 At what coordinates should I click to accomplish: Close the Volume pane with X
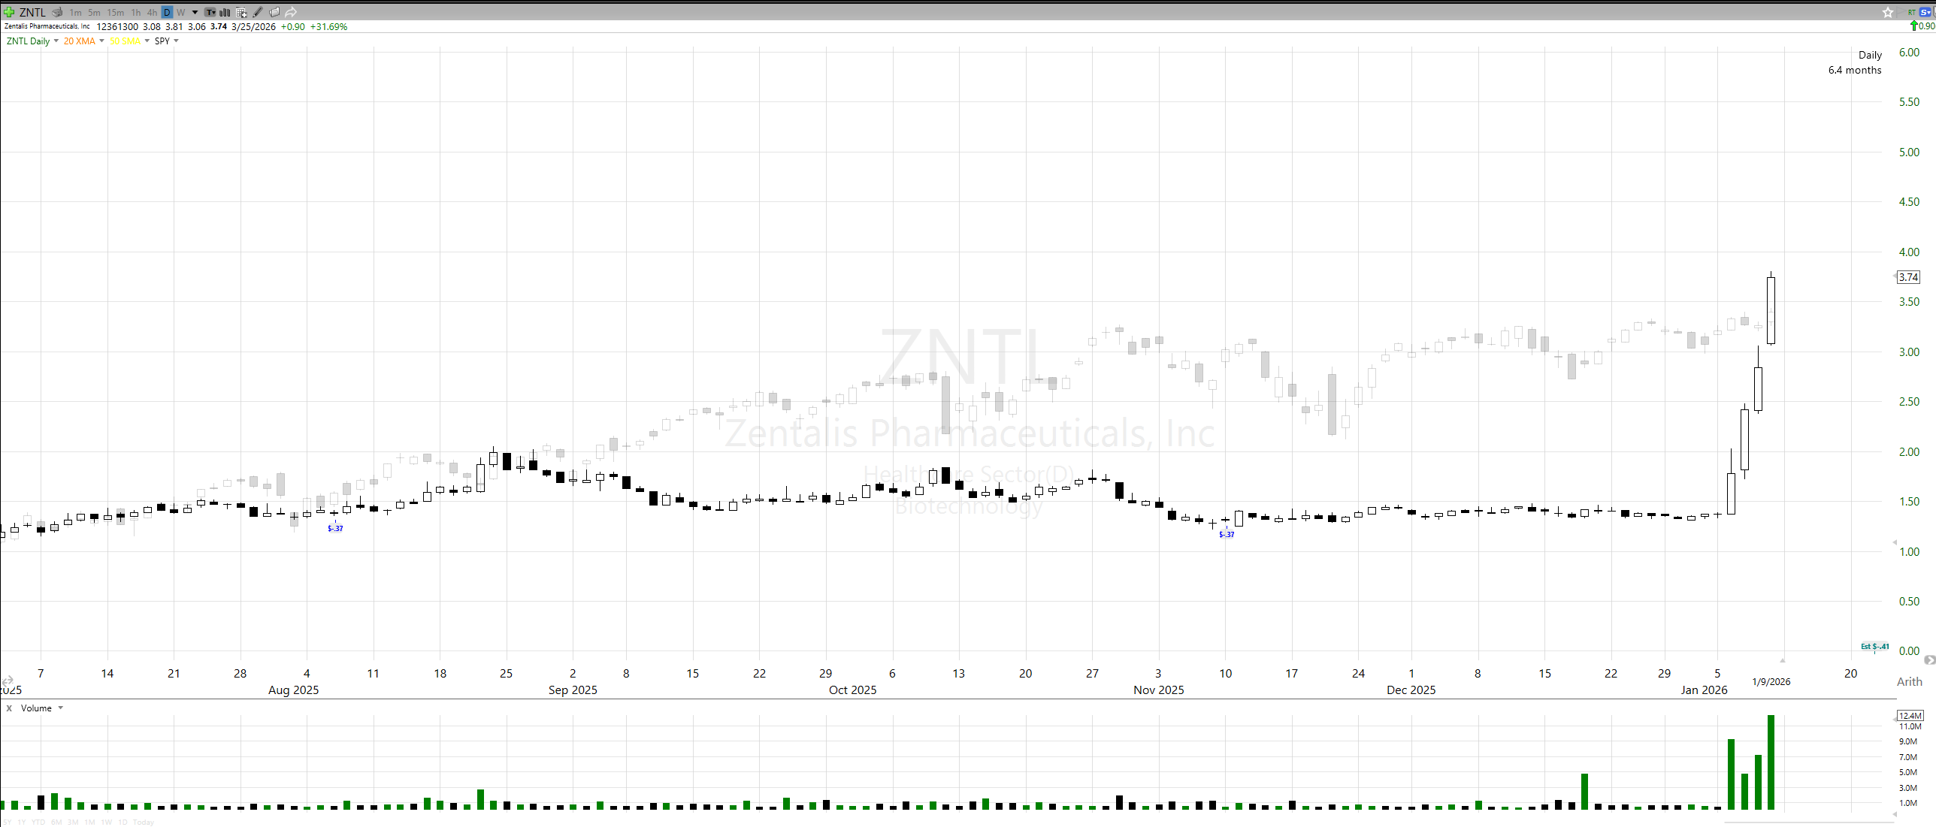tap(9, 708)
